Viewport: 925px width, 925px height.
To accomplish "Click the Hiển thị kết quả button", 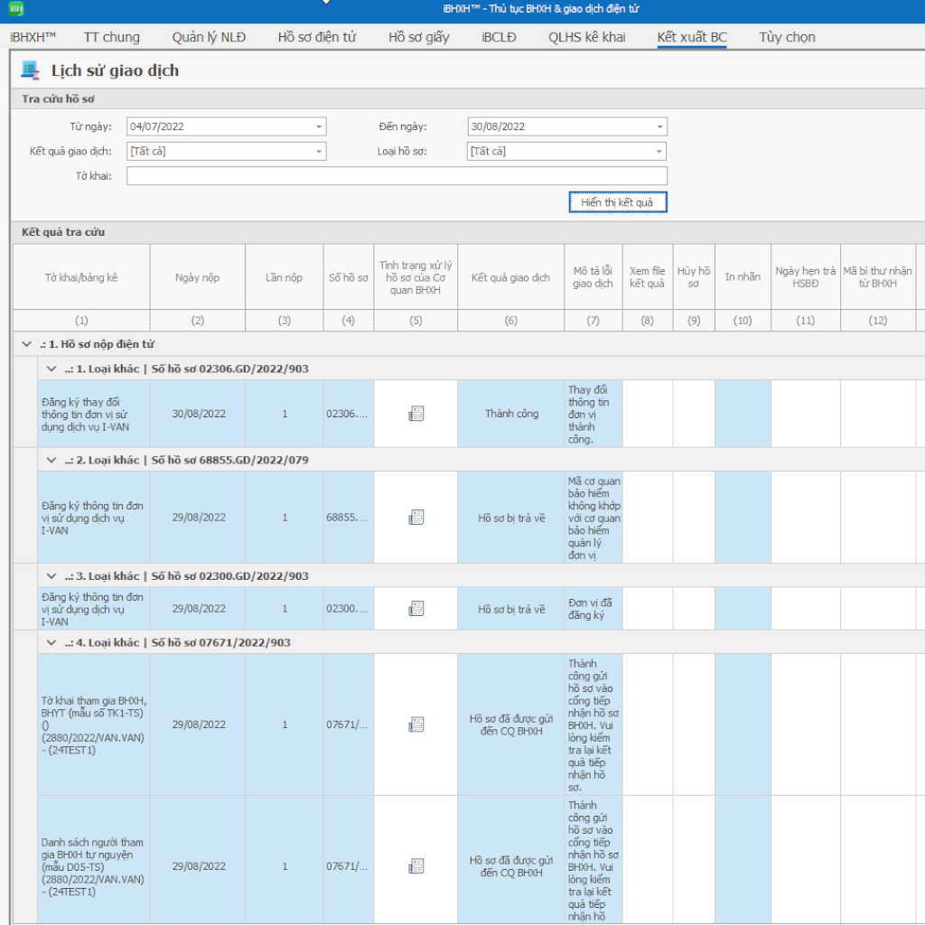I will [618, 202].
